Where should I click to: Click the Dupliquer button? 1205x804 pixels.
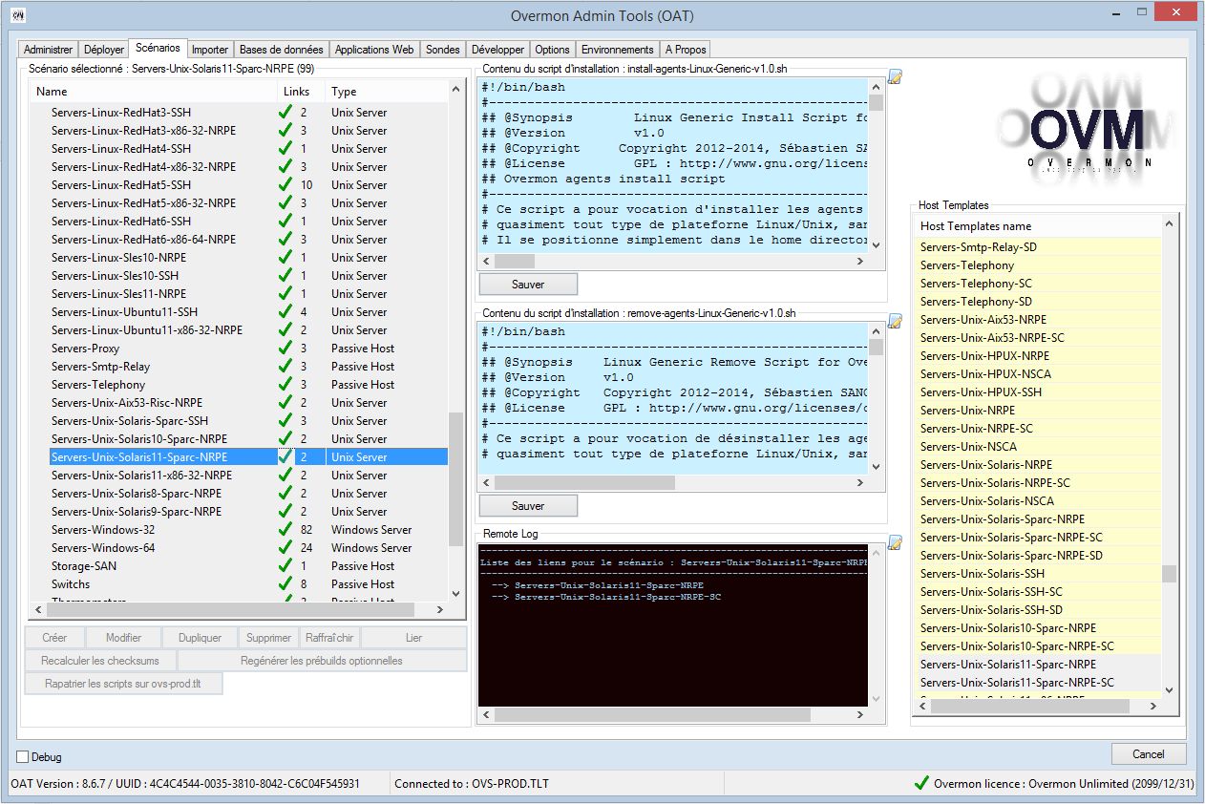click(201, 638)
